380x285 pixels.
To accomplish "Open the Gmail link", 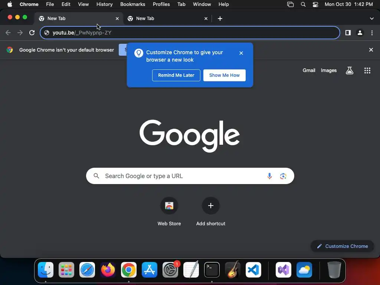I will 309,71.
